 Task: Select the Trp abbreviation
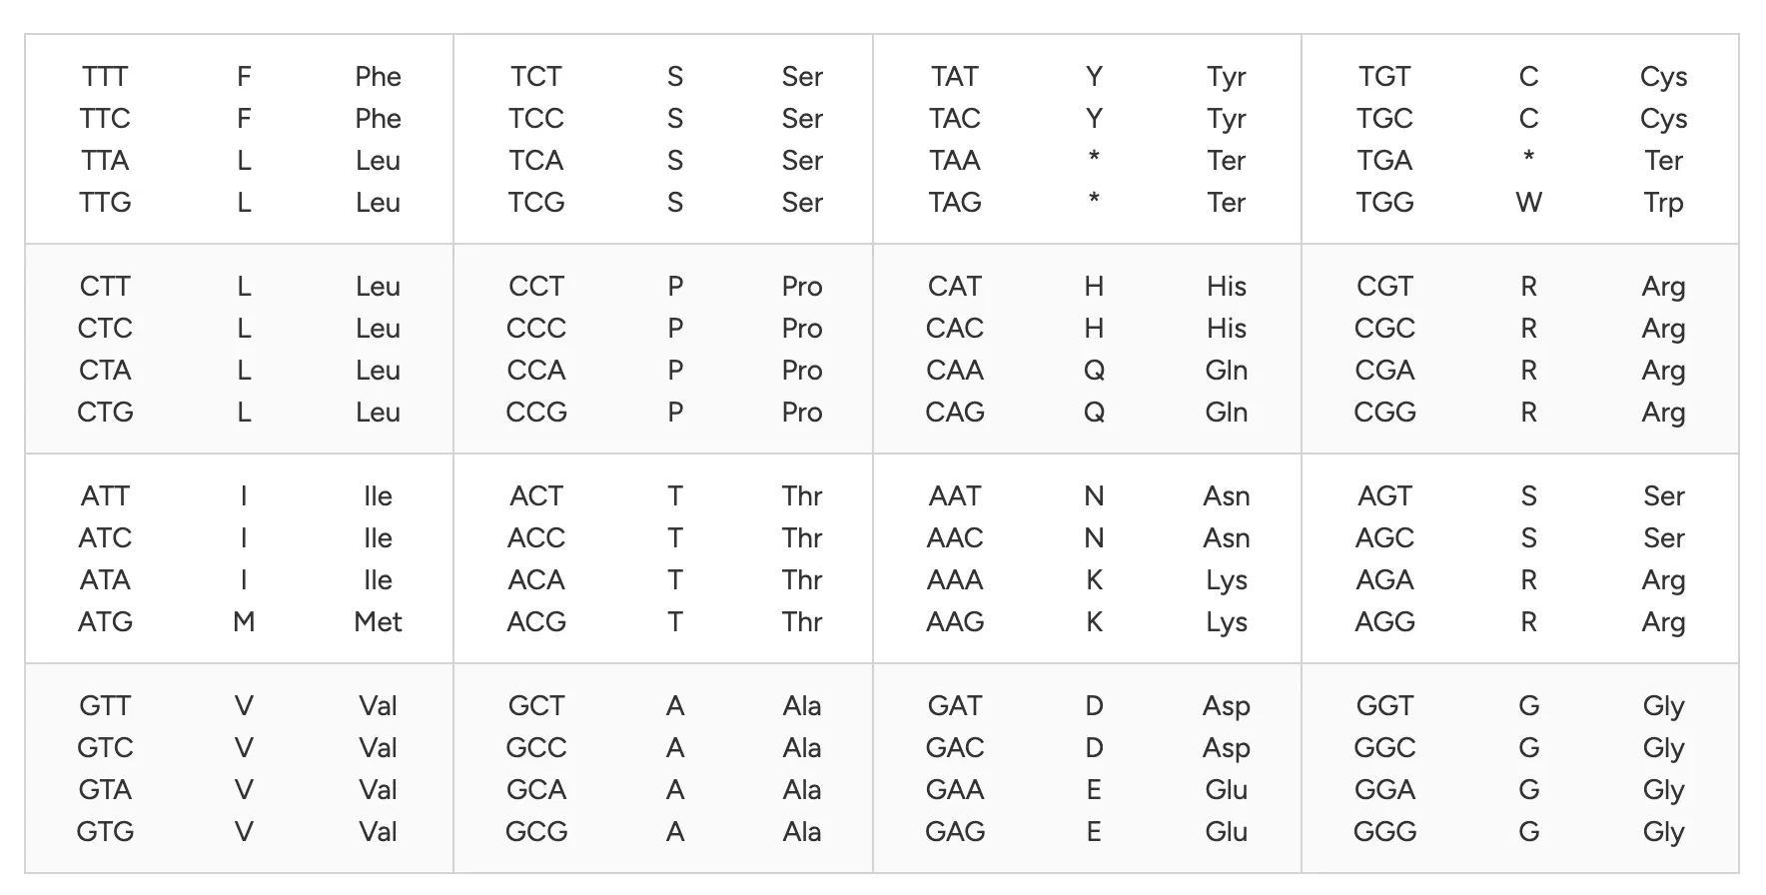click(x=1663, y=203)
